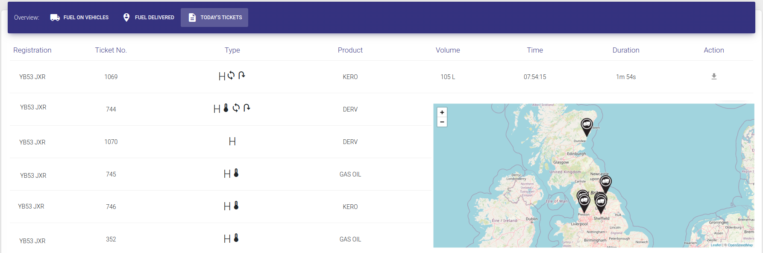Zoom out on the map
Viewport: 763px width, 253px height.
(x=442, y=122)
